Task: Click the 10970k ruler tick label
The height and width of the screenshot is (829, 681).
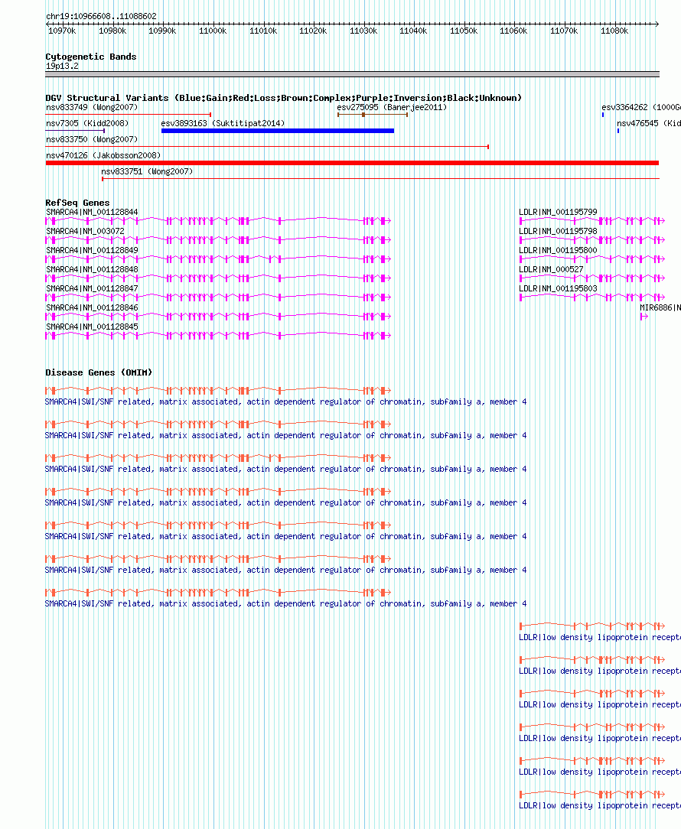Action: point(62,31)
